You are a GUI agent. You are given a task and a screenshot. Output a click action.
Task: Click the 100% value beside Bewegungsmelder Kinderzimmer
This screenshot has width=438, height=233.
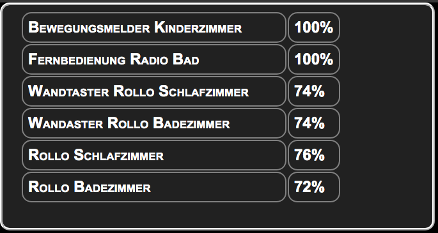point(314,27)
